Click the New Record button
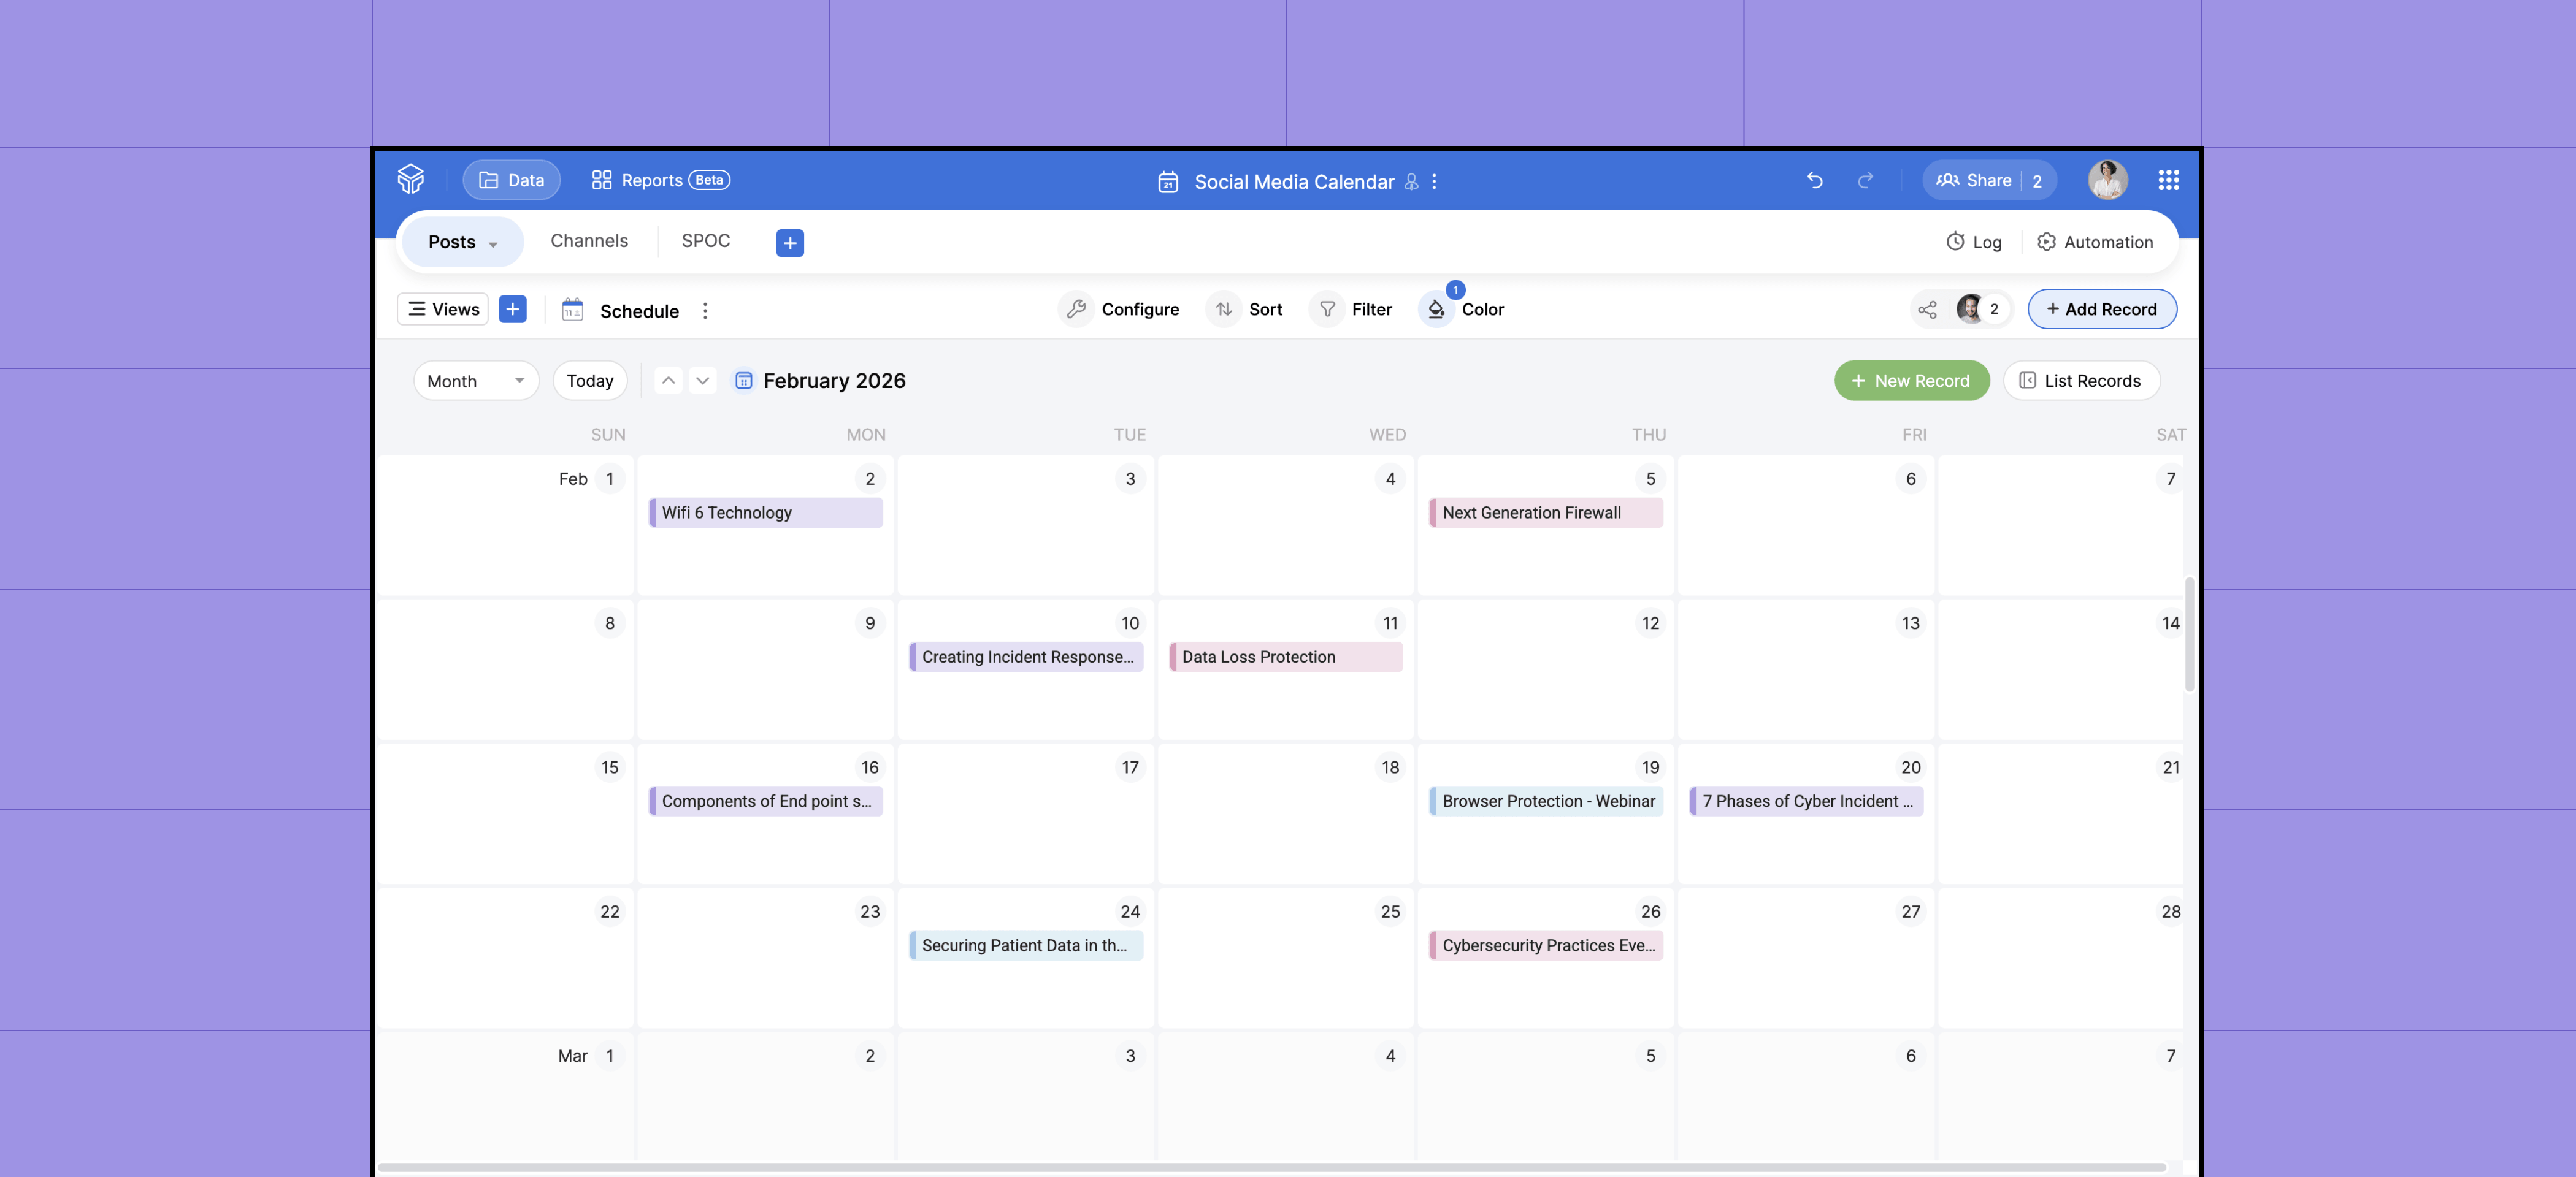The image size is (2576, 1177). pos(1911,381)
